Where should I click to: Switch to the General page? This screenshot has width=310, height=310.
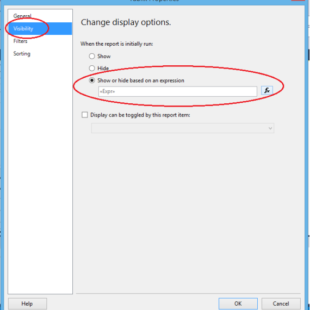22,16
